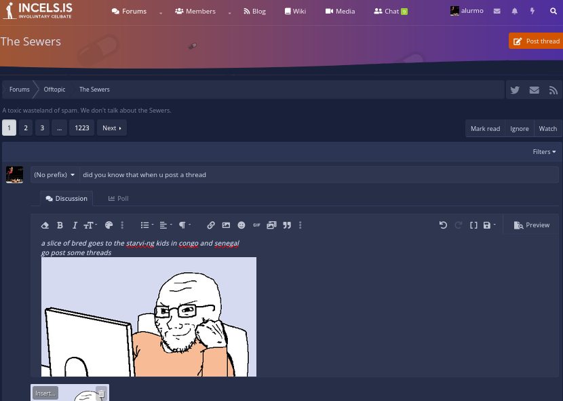The height and width of the screenshot is (401, 563).
Task: Click the Insert attachment button
Action: click(x=45, y=393)
